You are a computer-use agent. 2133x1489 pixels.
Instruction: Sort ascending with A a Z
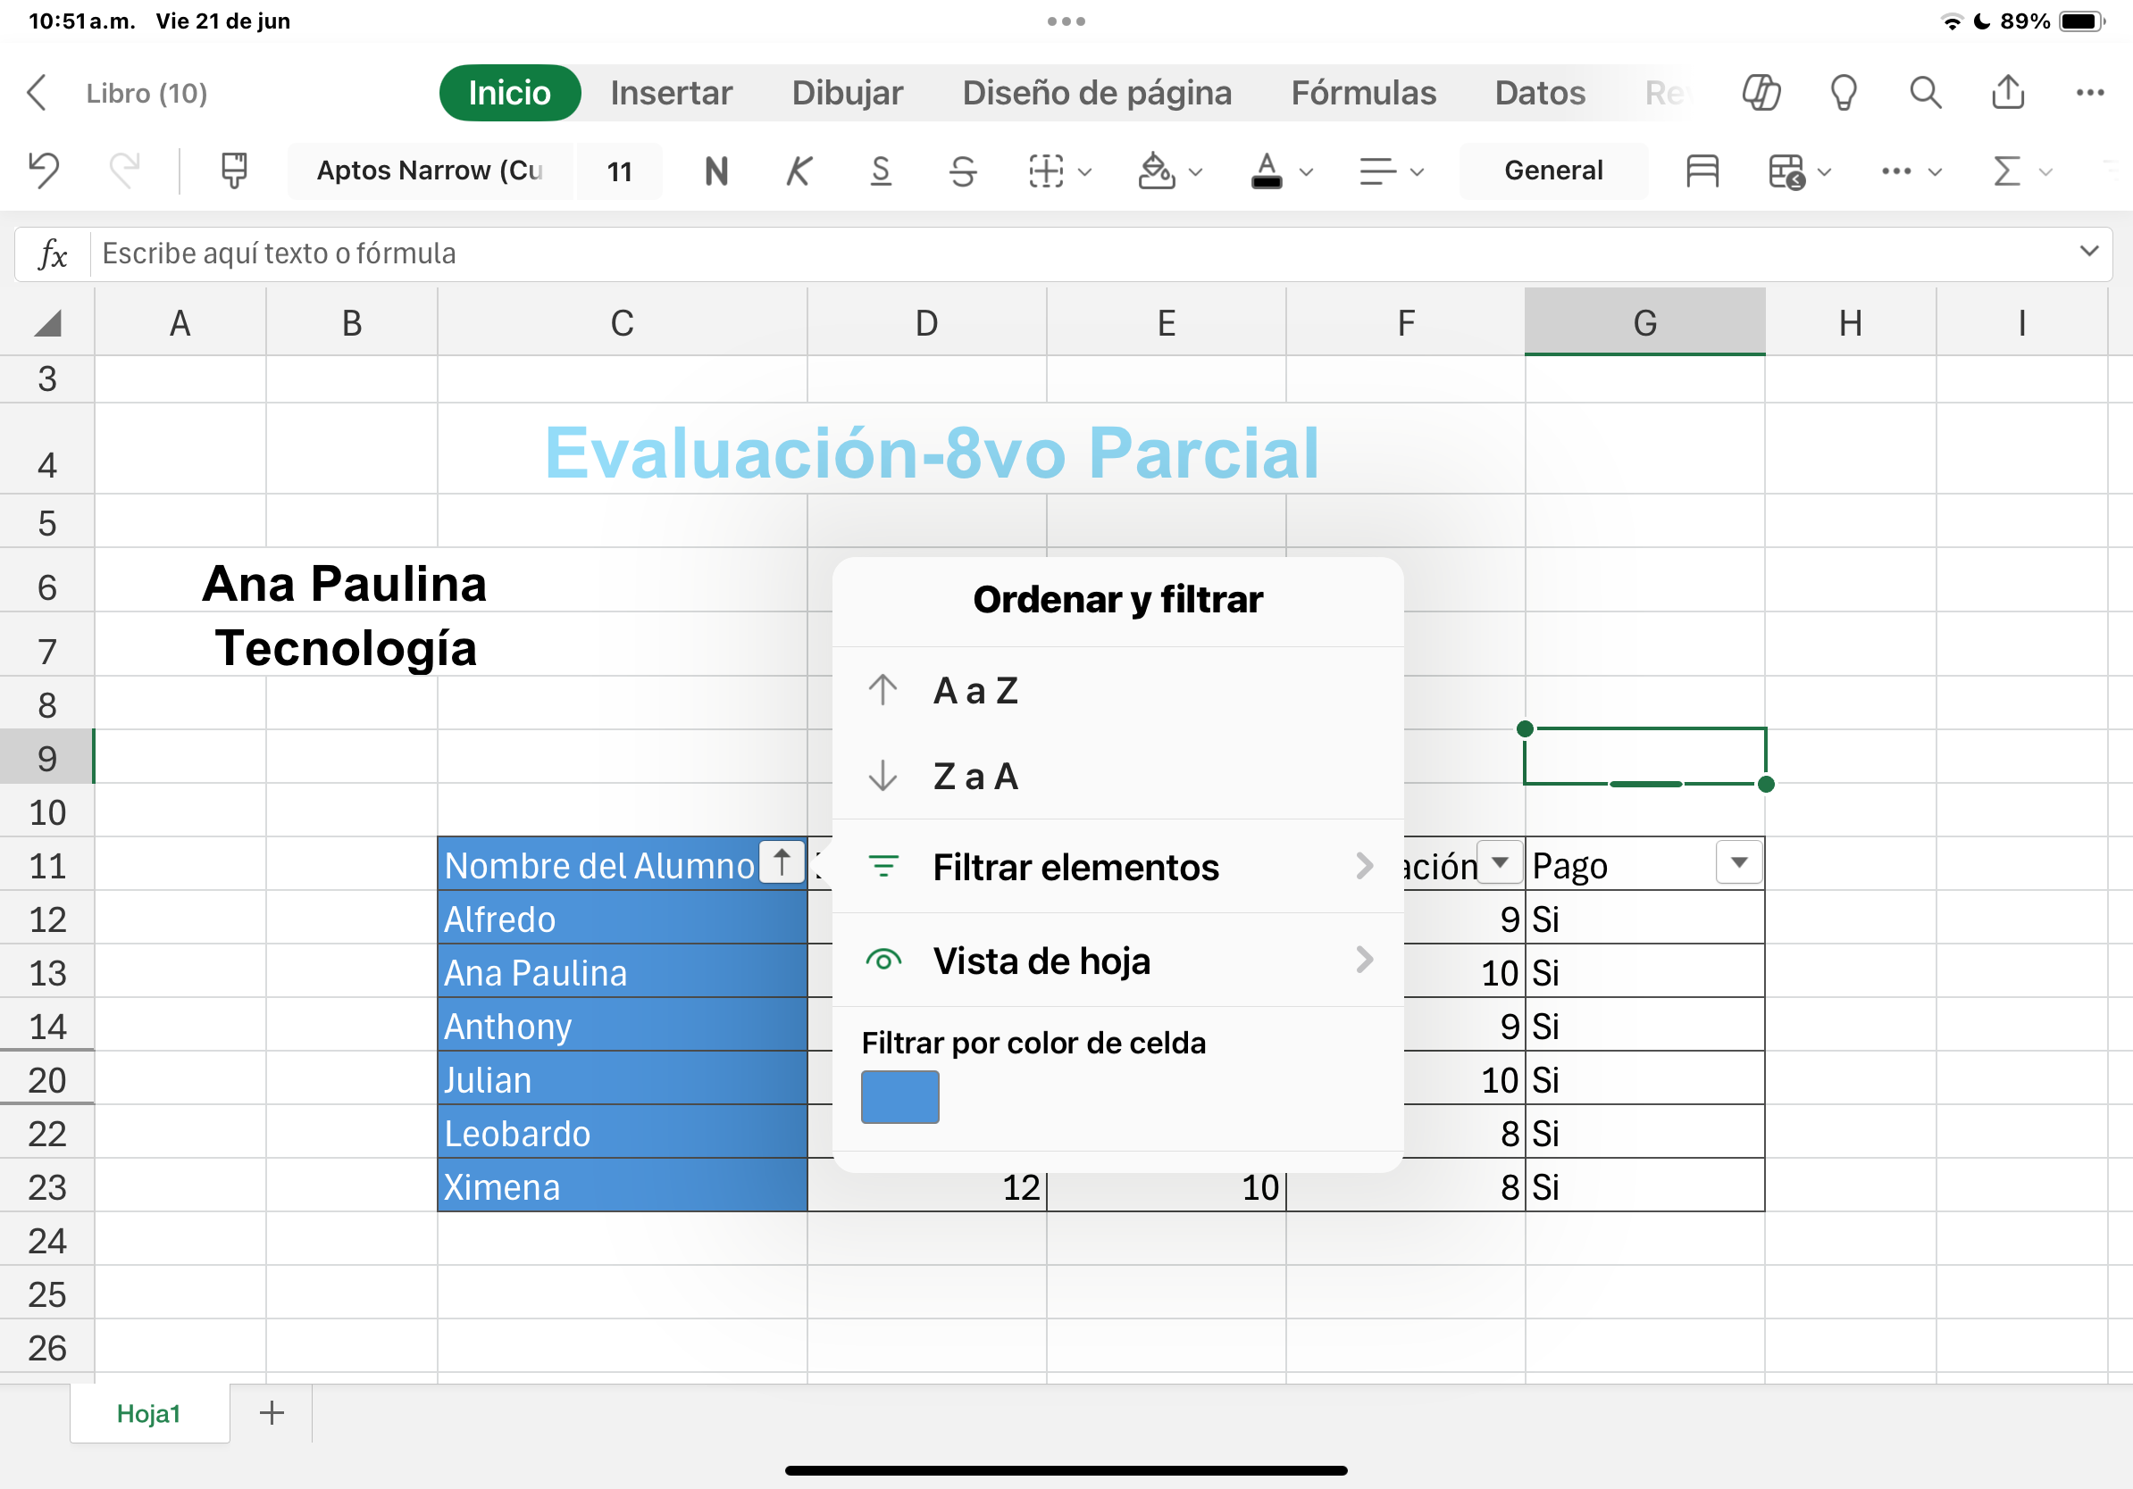click(x=975, y=691)
